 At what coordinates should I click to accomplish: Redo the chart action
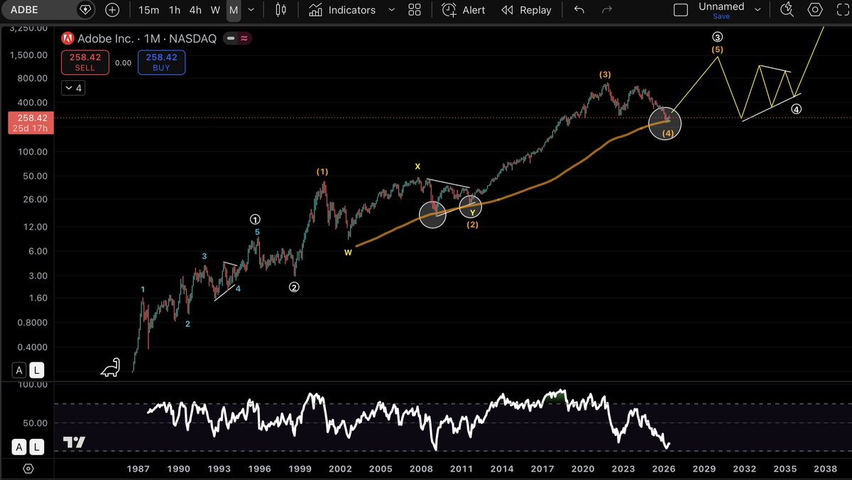tap(607, 10)
